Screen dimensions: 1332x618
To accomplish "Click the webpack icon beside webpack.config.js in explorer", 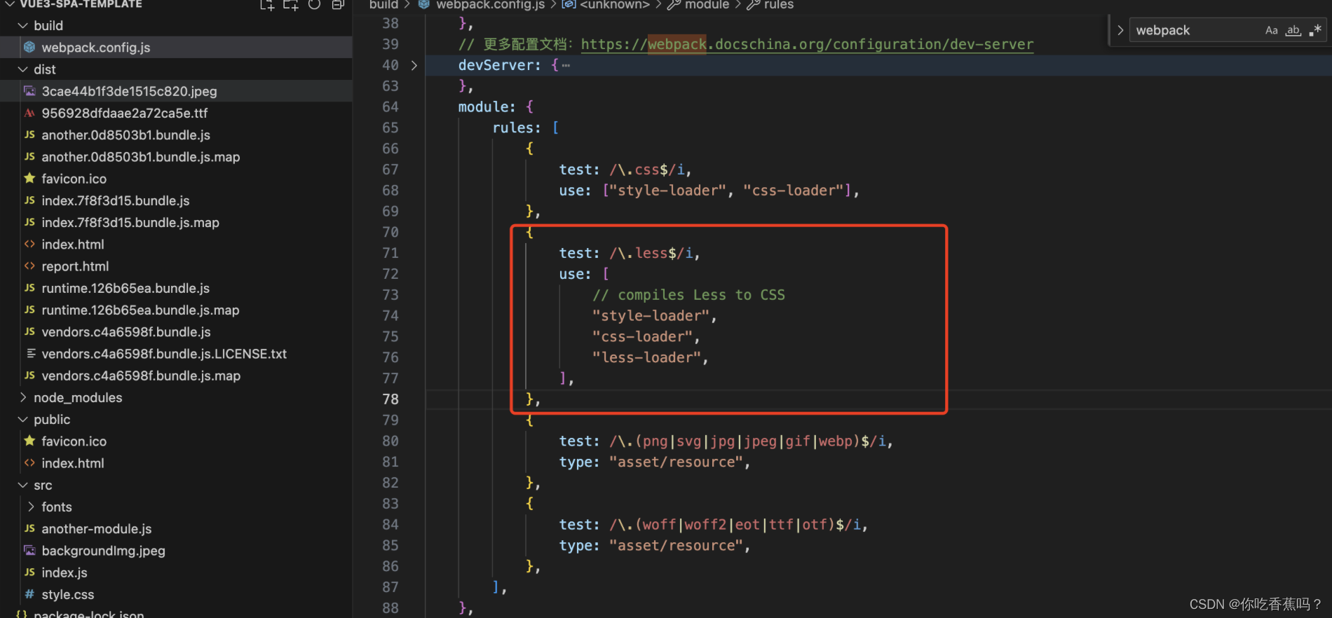I will pos(29,47).
